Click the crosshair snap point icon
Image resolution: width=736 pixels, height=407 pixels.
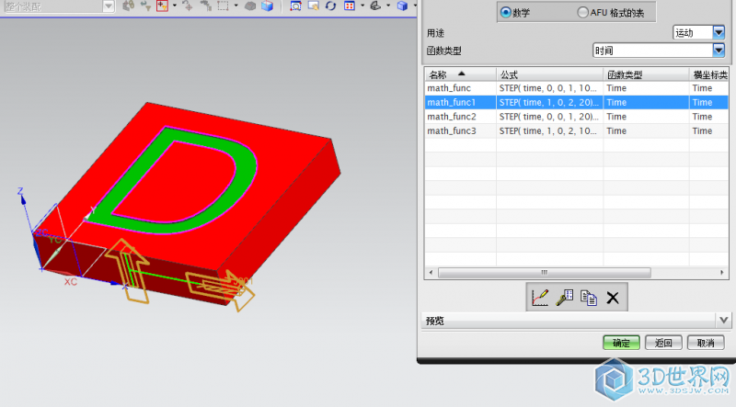coord(188,6)
